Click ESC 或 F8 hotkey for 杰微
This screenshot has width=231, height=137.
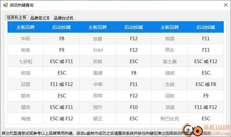tap(206, 84)
